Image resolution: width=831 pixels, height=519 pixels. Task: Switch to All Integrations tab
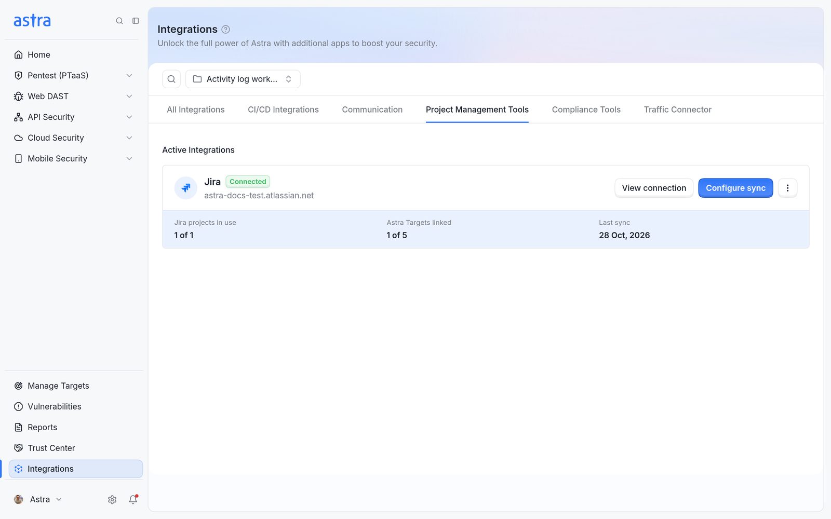pos(196,110)
